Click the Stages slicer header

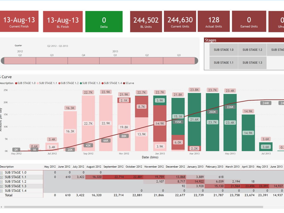click(244, 40)
